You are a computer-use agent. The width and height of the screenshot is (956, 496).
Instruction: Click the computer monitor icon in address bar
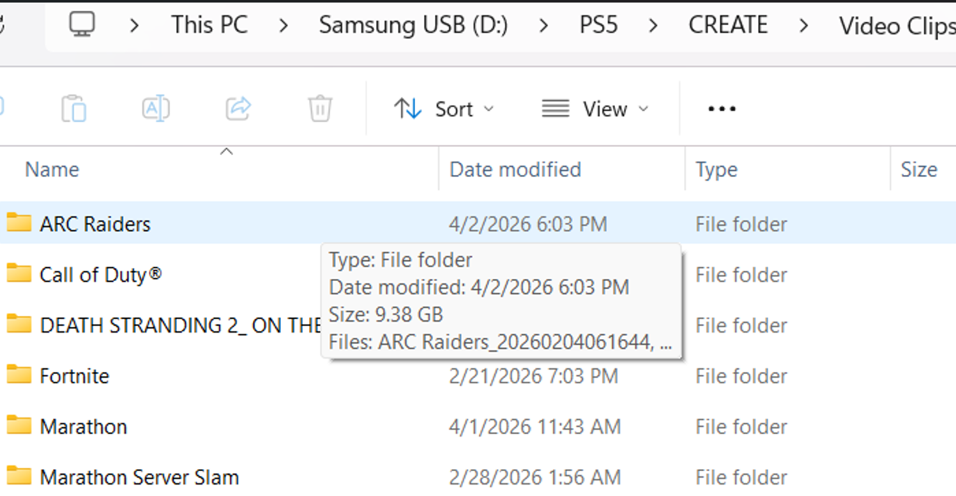coord(82,25)
